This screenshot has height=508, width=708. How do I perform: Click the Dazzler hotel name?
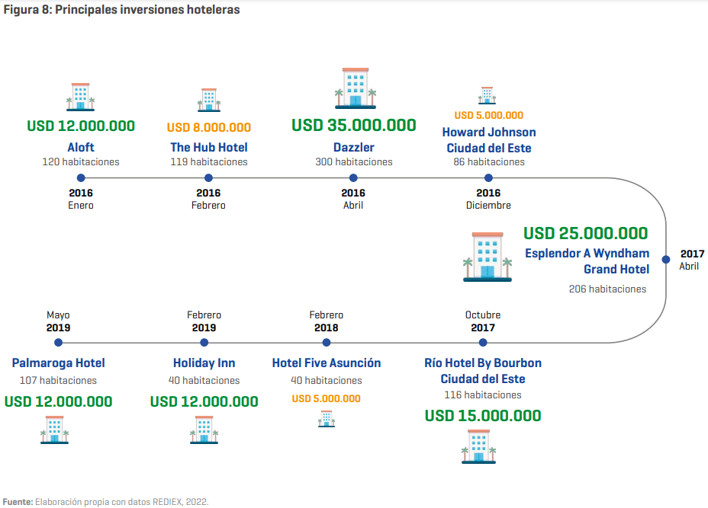click(353, 148)
